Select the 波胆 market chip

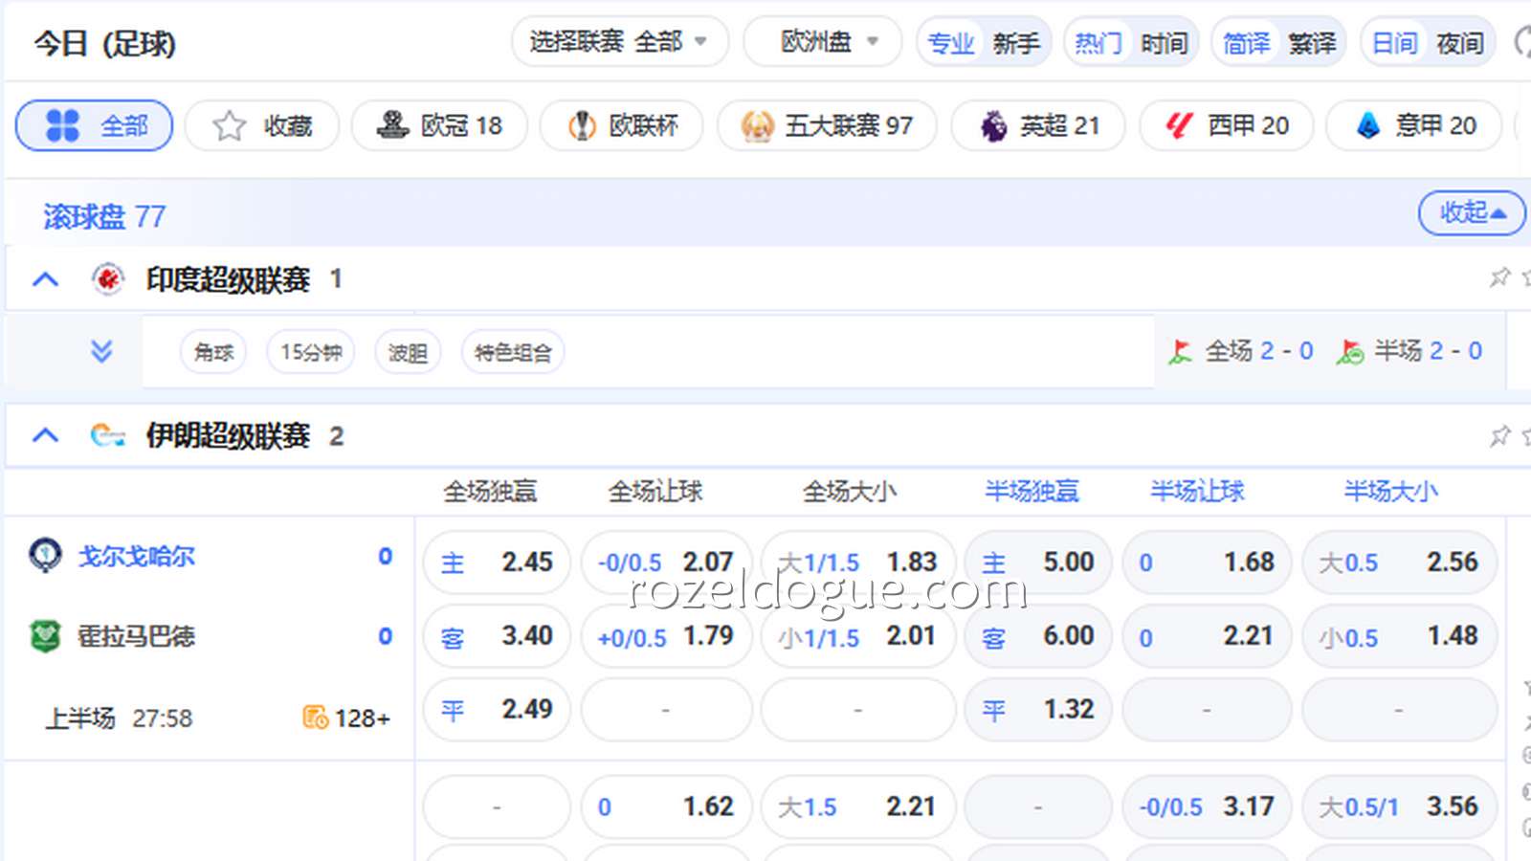point(408,352)
